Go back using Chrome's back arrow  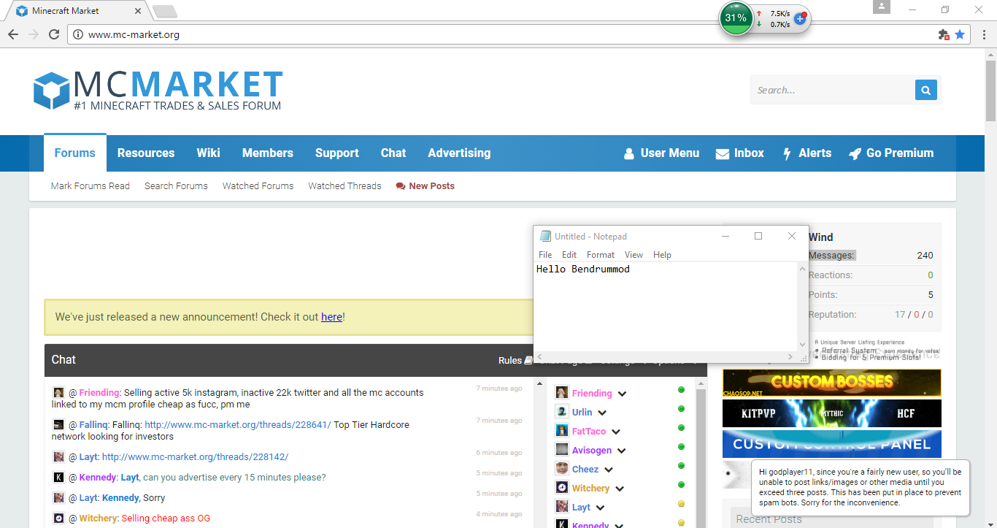13,34
